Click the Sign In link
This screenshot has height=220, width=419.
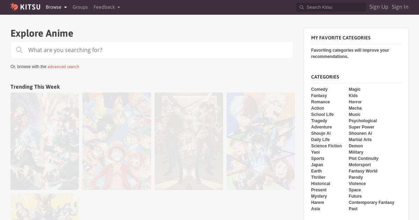tap(400, 7)
